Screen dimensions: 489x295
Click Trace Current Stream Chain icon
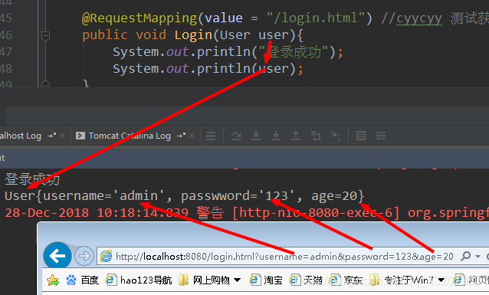coord(381,136)
